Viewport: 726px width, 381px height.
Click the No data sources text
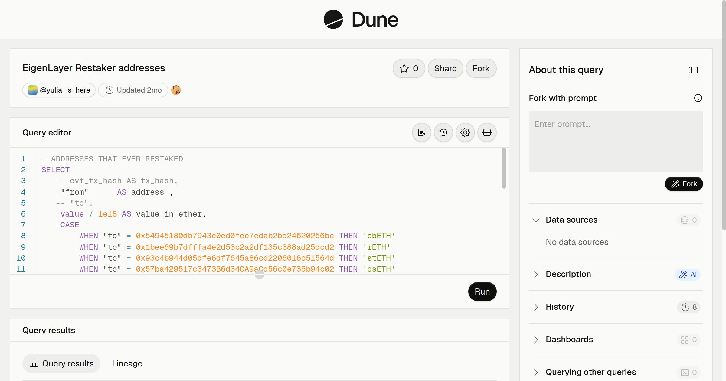(x=577, y=242)
